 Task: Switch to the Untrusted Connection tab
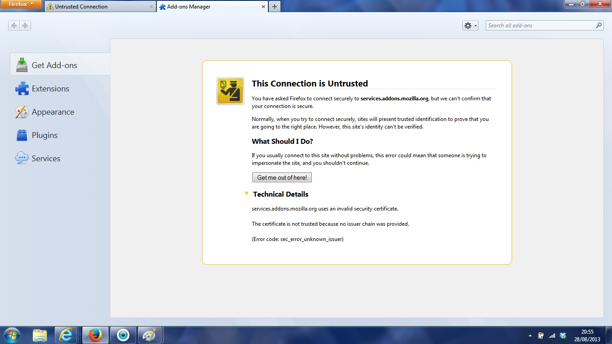pyautogui.click(x=100, y=7)
